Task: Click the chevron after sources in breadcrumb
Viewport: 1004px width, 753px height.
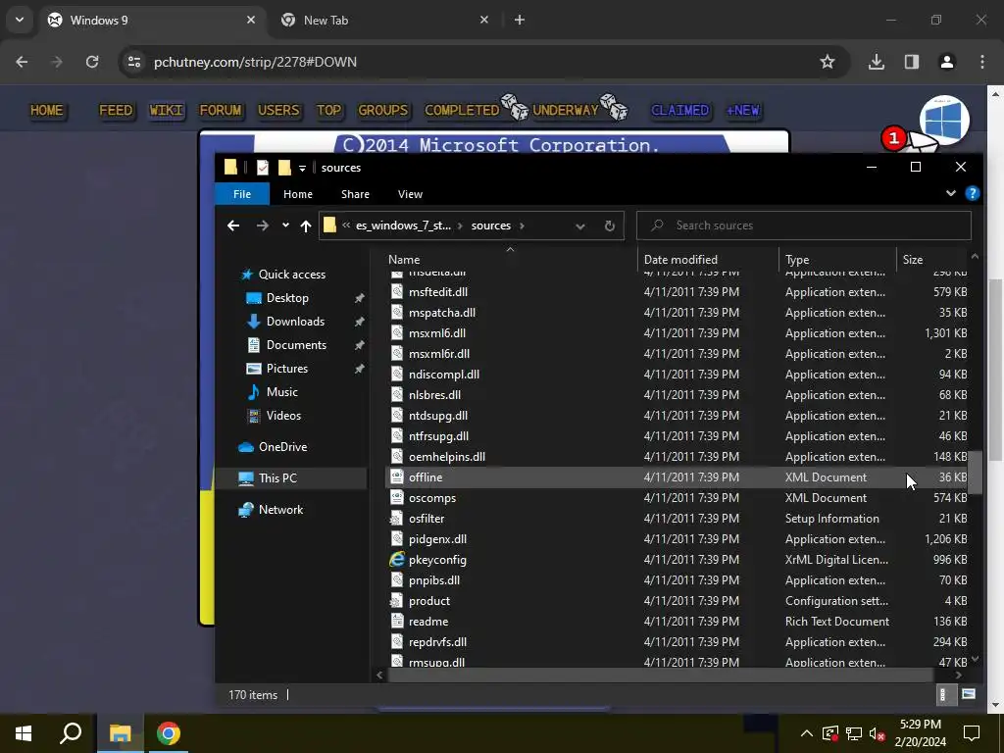Action: tap(523, 226)
